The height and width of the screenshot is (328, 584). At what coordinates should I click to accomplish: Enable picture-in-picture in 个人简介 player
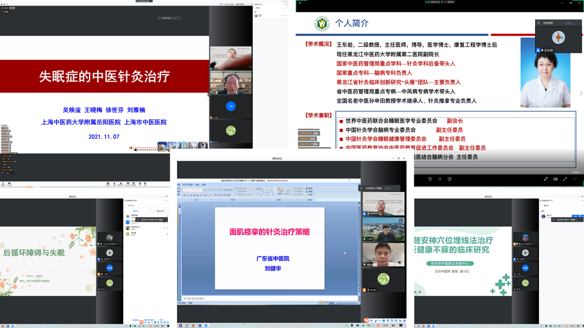click(555, 179)
